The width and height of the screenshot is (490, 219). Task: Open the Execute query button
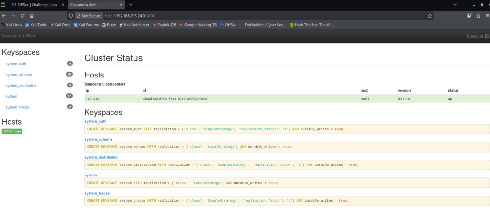coord(478,36)
